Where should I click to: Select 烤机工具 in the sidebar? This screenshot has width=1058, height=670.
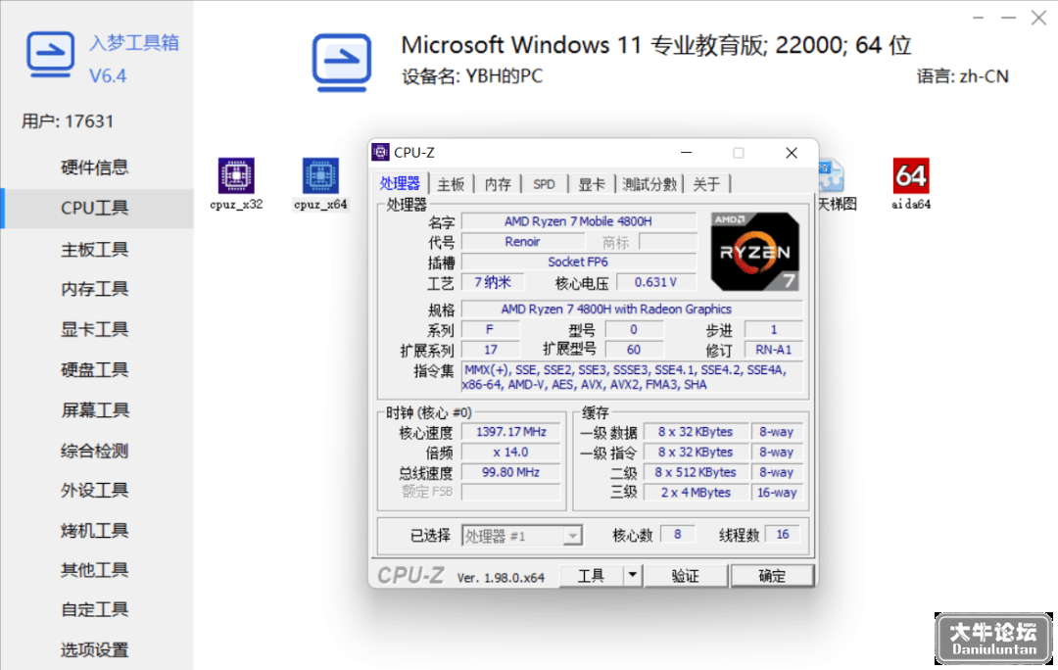(x=94, y=530)
